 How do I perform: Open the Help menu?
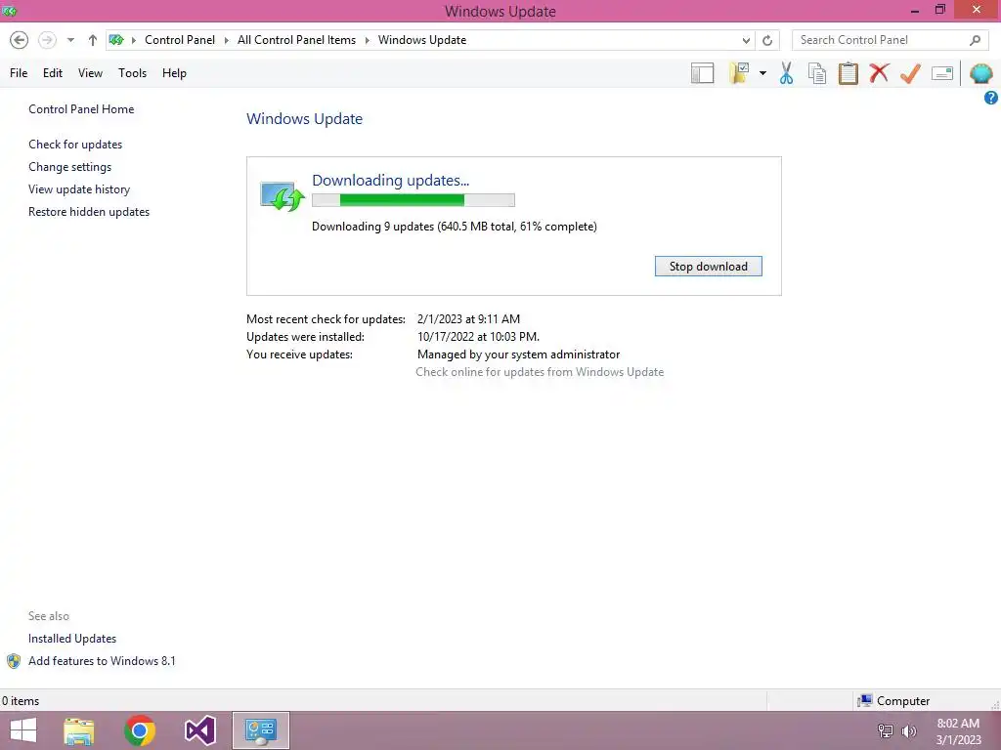(174, 72)
